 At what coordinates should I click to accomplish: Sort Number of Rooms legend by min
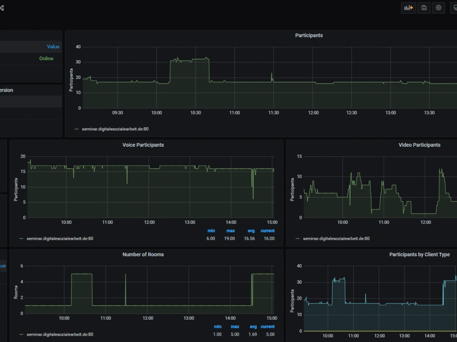click(218, 326)
